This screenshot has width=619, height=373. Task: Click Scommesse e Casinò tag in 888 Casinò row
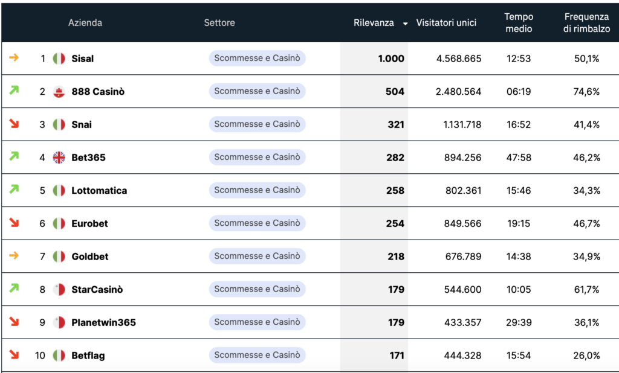click(x=257, y=91)
